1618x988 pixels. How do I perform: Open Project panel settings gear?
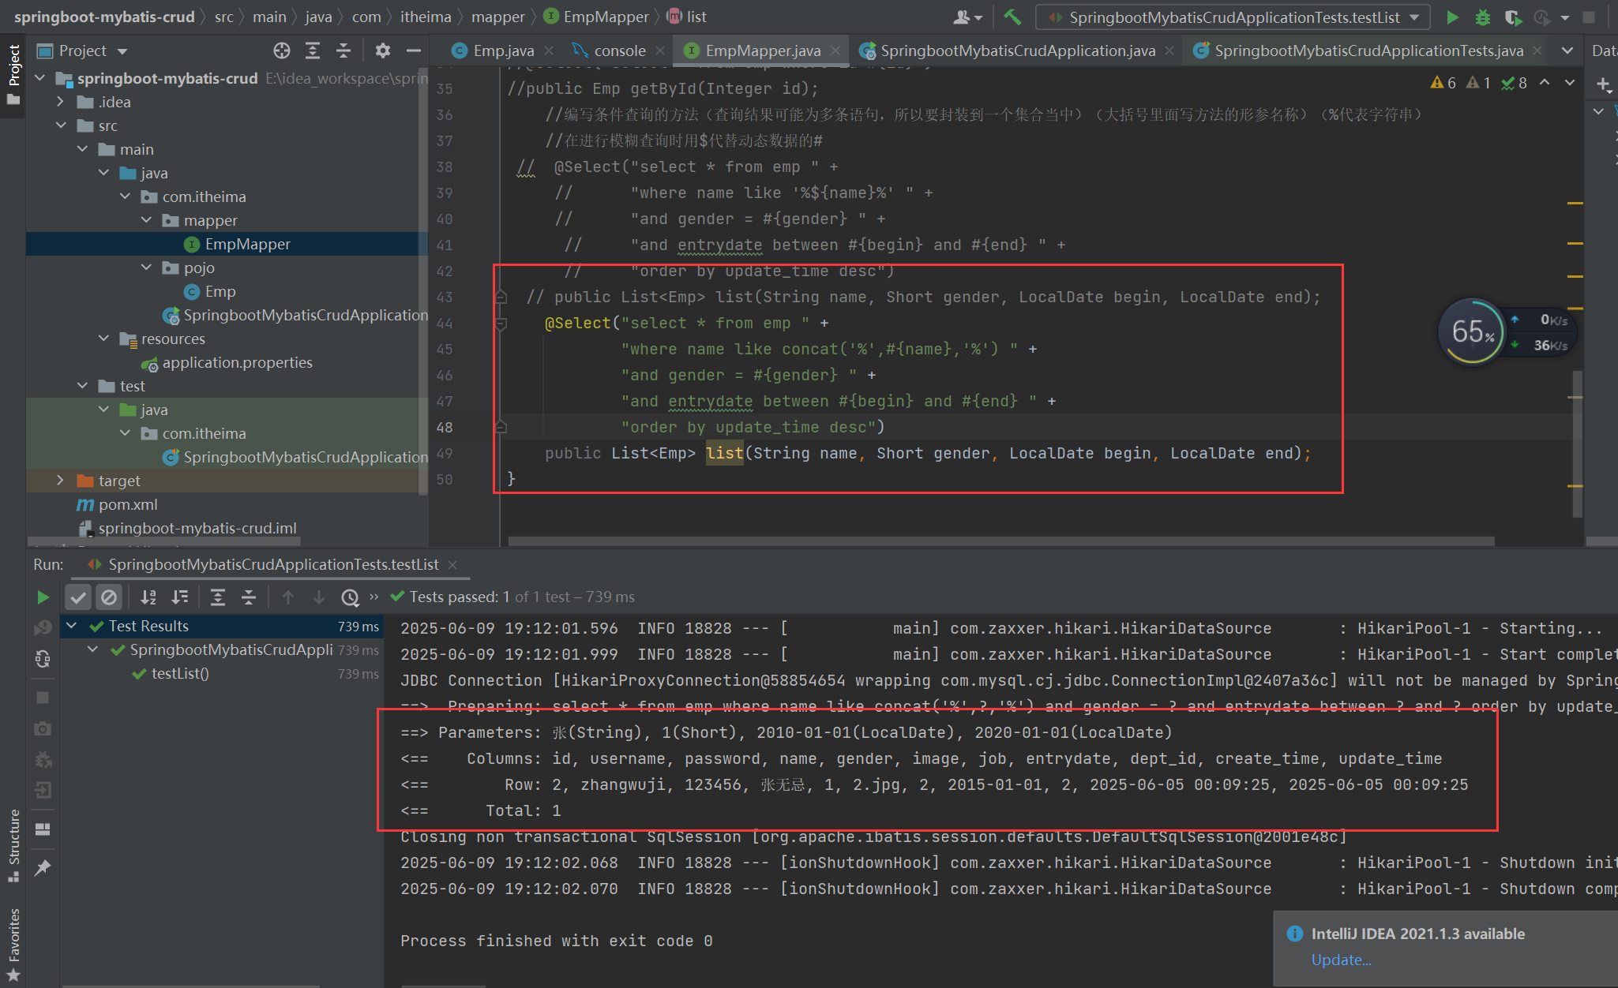383,51
